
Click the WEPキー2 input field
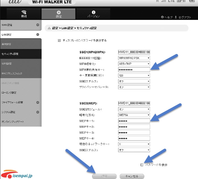pyautogui.click(x=134, y=127)
